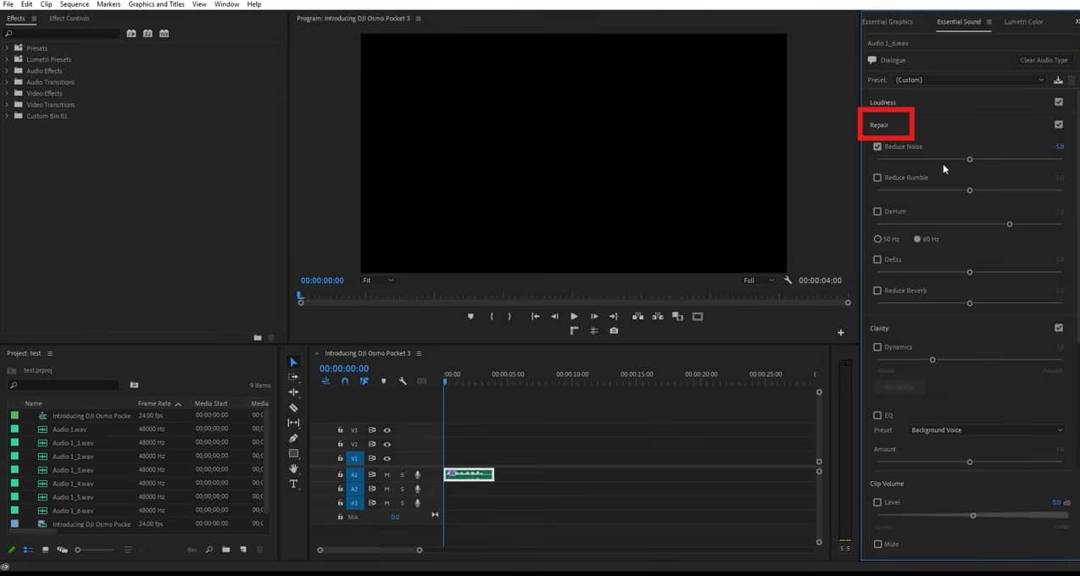Select the Rectangle tool
1080x576 pixels.
(294, 453)
